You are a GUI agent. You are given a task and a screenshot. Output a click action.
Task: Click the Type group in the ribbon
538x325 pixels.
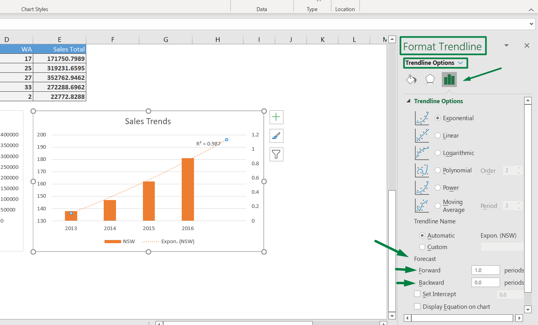tap(312, 9)
